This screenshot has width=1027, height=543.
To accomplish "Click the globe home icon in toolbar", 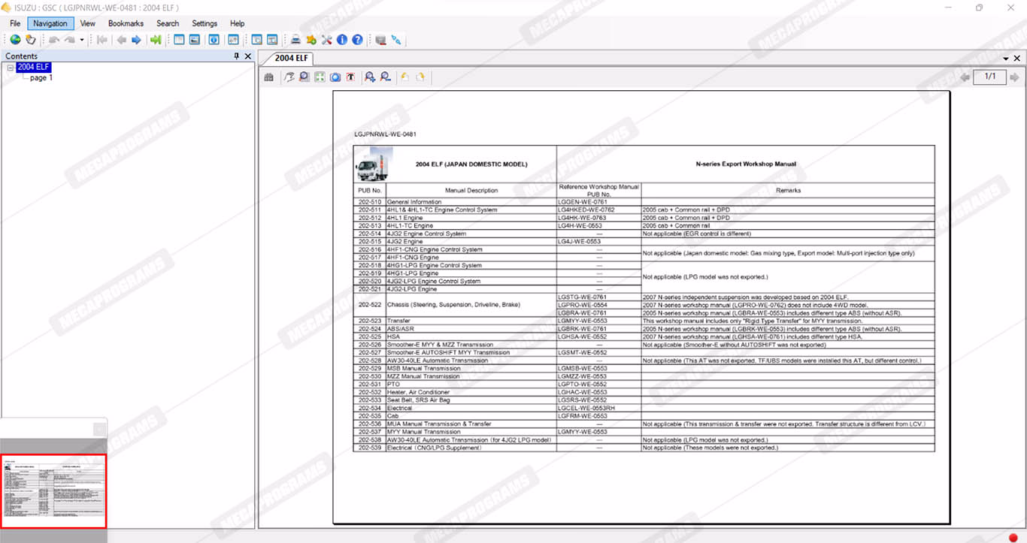I will (15, 40).
